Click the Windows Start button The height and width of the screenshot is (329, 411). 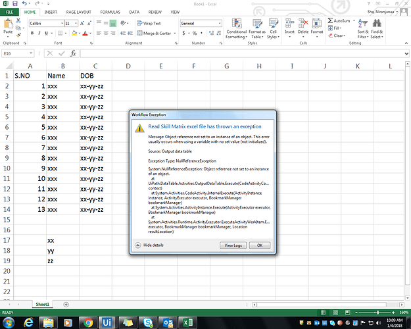tap(9, 322)
